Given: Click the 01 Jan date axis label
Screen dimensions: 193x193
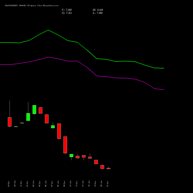Looking at the screenshot, I should click(27, 184).
